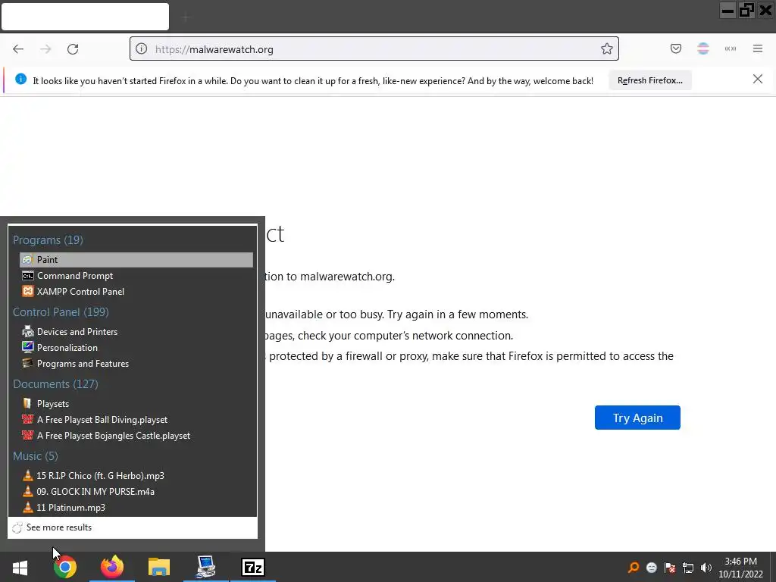Open the network tray icon
This screenshot has width=776, height=582.
pyautogui.click(x=688, y=568)
